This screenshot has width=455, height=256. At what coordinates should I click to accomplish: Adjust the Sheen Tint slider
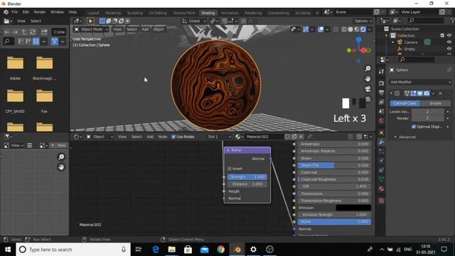pyautogui.click(x=334, y=165)
